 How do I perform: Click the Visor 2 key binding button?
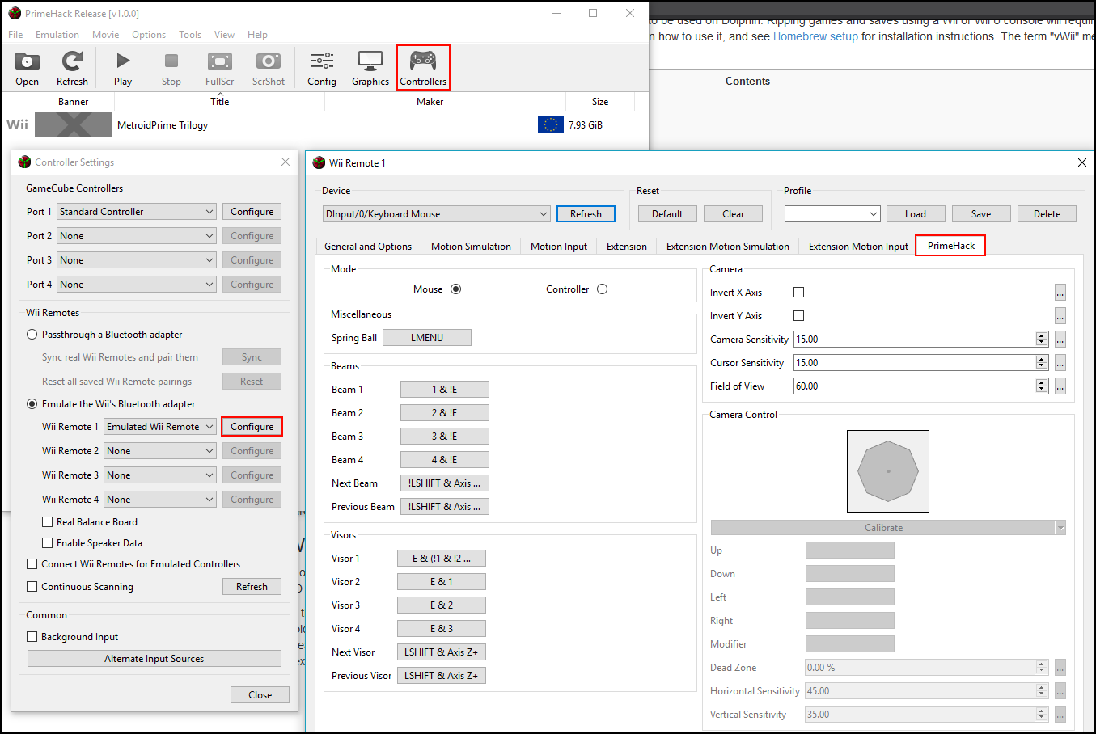[x=442, y=582]
